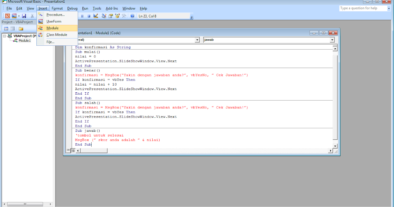The image size is (394, 207).
Task: Click the Project panel horizontal scrollbar thumb
Action: (25, 204)
